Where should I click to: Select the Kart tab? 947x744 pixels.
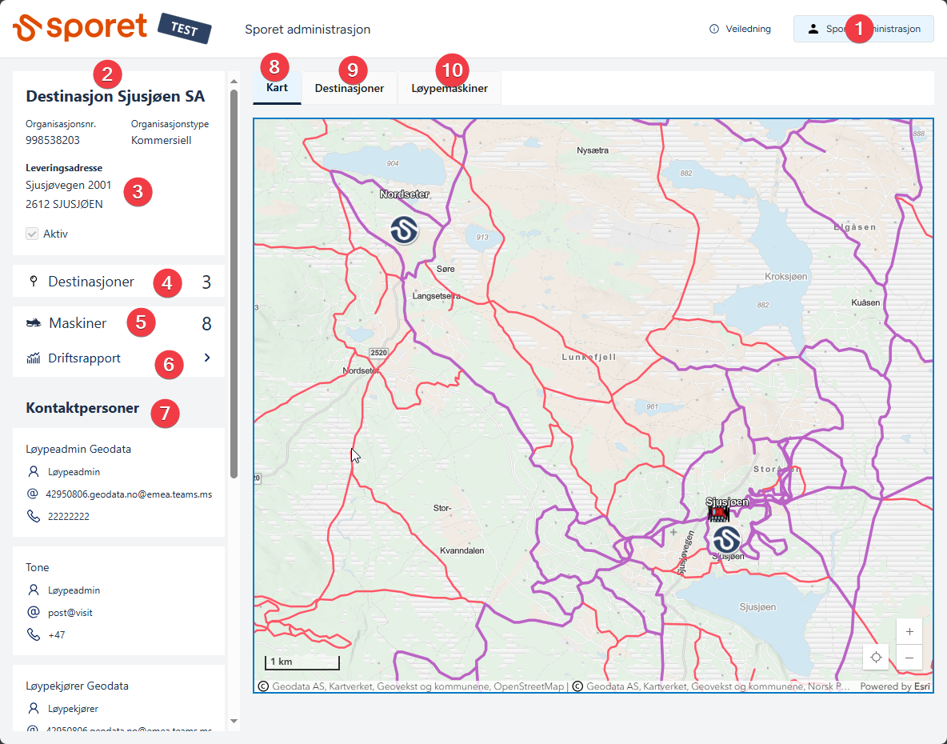coord(277,88)
